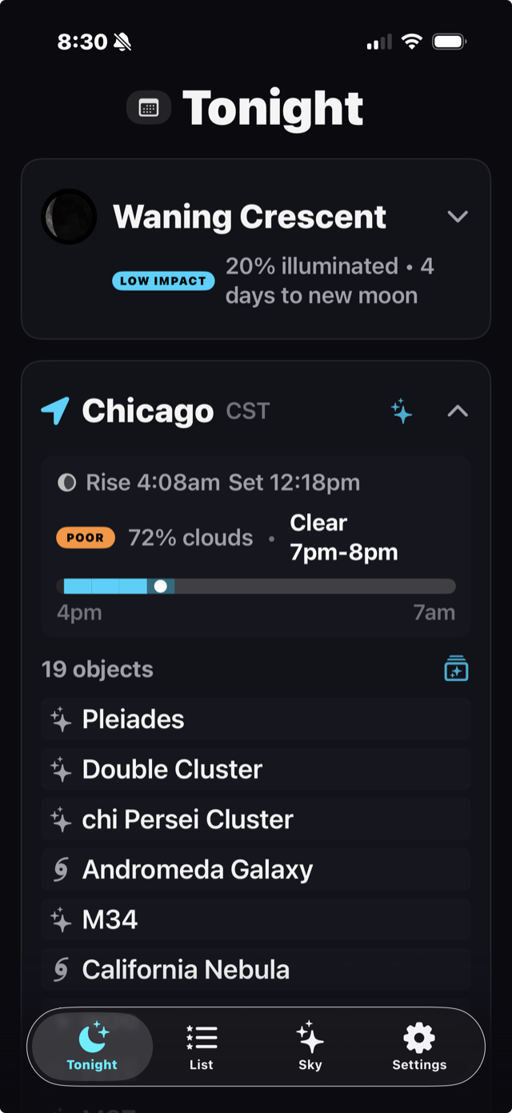The height and width of the screenshot is (1113, 512).
Task: Tap the star cluster icon next to Pleiades
Action: coord(59,719)
